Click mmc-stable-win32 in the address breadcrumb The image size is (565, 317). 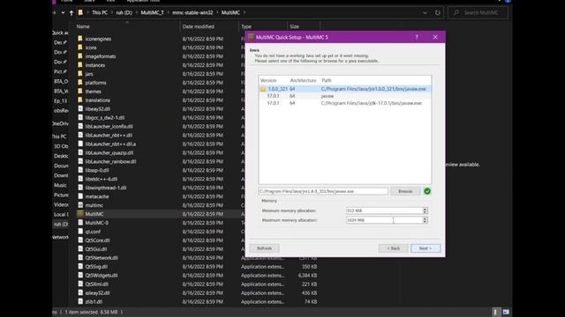(x=192, y=12)
